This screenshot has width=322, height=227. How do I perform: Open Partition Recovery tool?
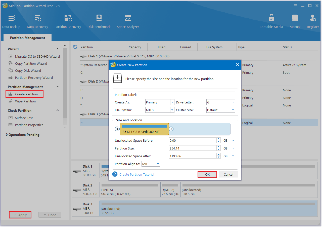[68, 21]
